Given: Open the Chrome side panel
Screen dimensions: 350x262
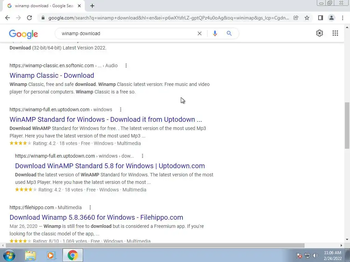Looking at the screenshot, I should click(x=321, y=18).
